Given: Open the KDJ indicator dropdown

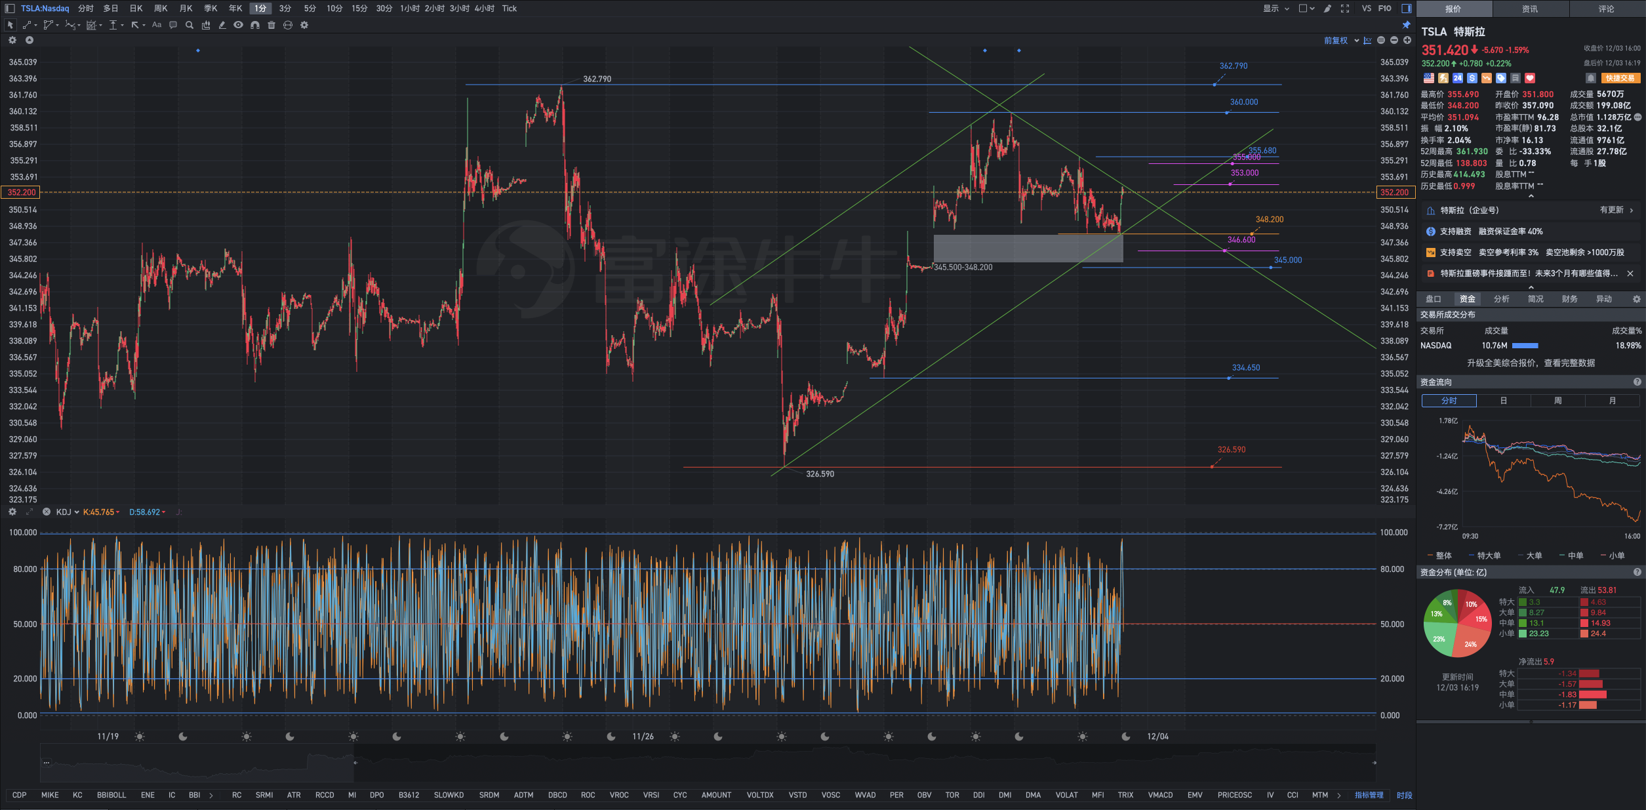Looking at the screenshot, I should (68, 512).
